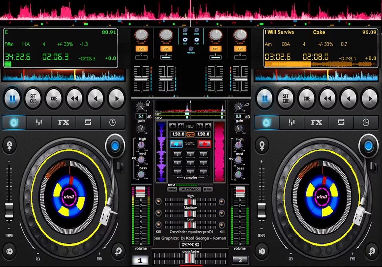Click left volume fader handle
Viewport: 382px width, 267px height.
click(x=141, y=192)
